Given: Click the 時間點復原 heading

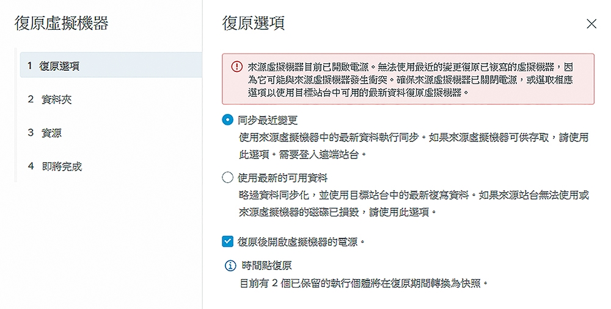Looking at the screenshot, I should [266, 266].
